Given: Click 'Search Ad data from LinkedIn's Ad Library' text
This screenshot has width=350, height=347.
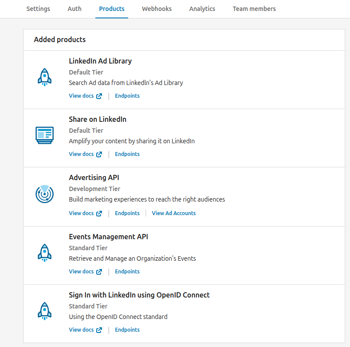Looking at the screenshot, I should tap(126, 83).
